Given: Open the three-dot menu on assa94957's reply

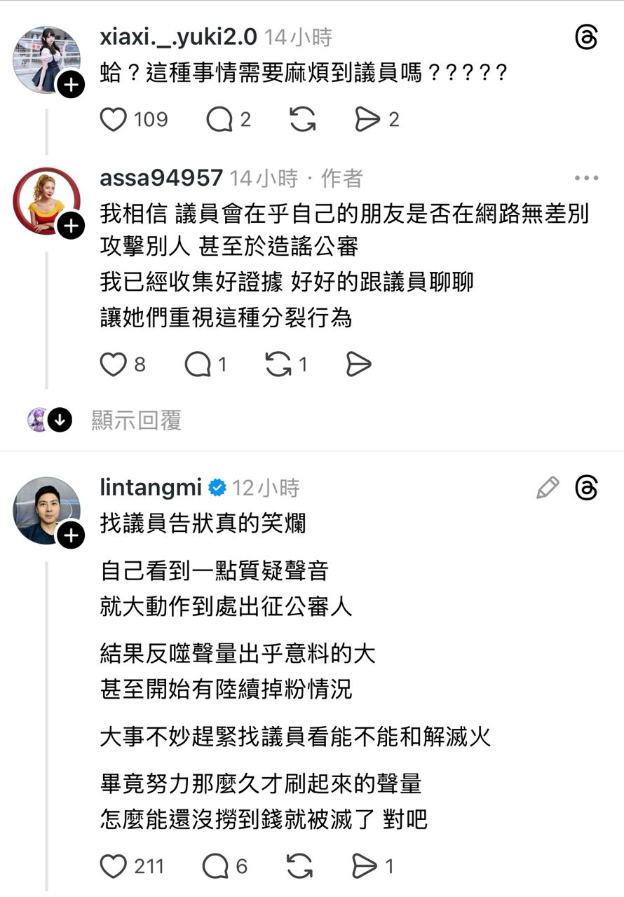Looking at the screenshot, I should pyautogui.click(x=586, y=178).
